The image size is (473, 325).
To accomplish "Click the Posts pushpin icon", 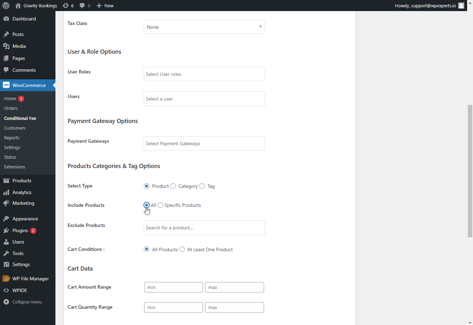I will [6, 34].
